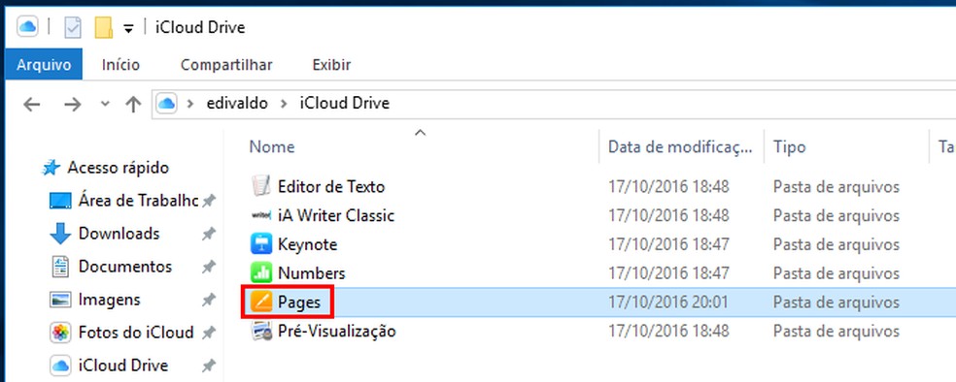Open Fotos do iCloud in sidebar
Screen dimensions: 956x382
(x=136, y=333)
